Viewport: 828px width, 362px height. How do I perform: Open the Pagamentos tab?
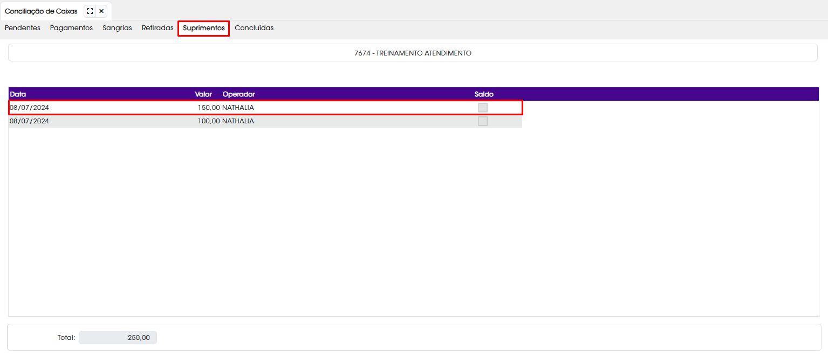pos(71,28)
